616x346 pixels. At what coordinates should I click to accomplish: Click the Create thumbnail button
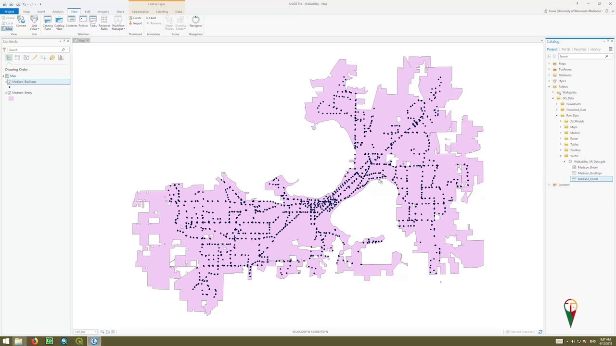(x=135, y=18)
